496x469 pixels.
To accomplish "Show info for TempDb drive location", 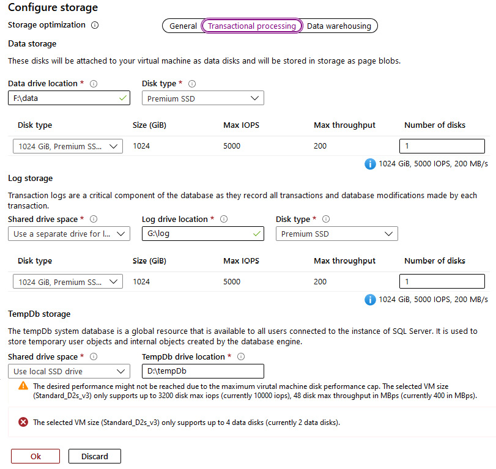I will [241, 356].
